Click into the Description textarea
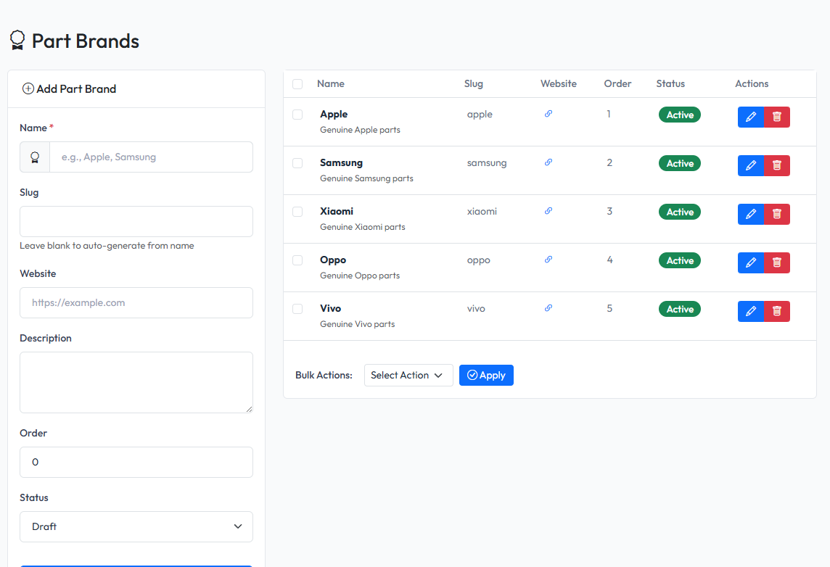830x567 pixels. tap(136, 382)
